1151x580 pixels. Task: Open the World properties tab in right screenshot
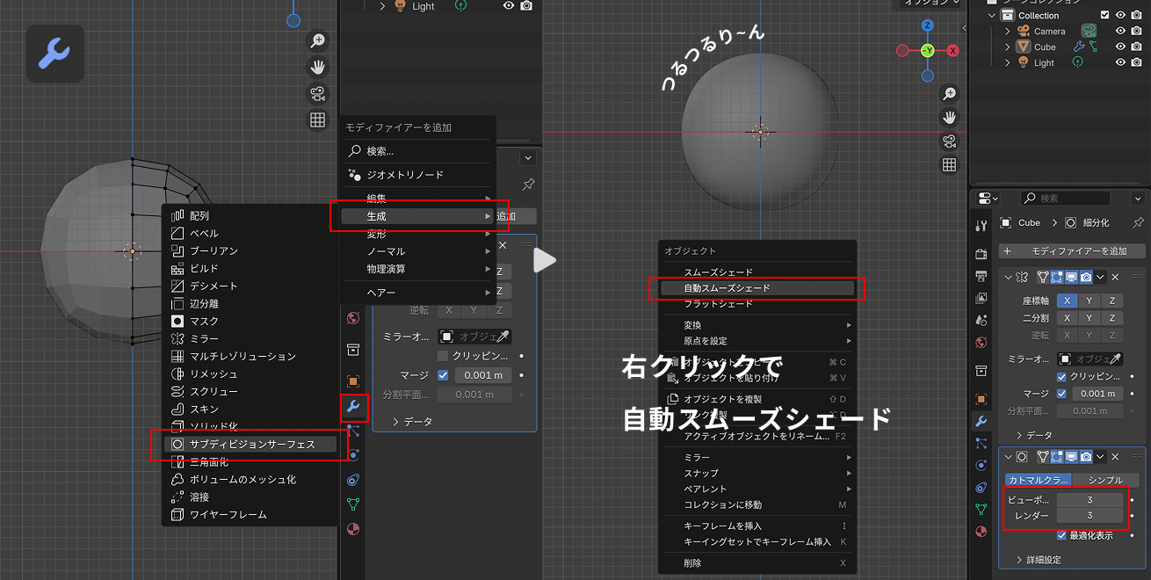[x=981, y=343]
